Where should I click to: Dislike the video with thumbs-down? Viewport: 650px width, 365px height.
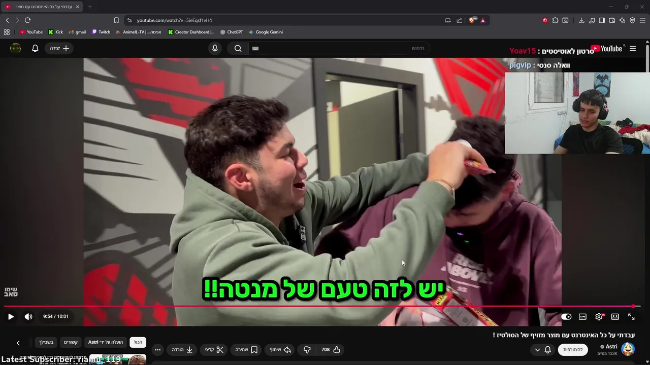307,349
